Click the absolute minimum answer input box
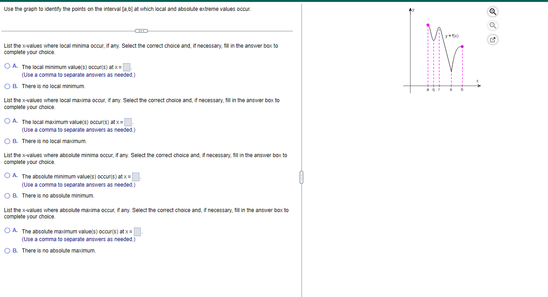548x297 pixels. click(135, 177)
